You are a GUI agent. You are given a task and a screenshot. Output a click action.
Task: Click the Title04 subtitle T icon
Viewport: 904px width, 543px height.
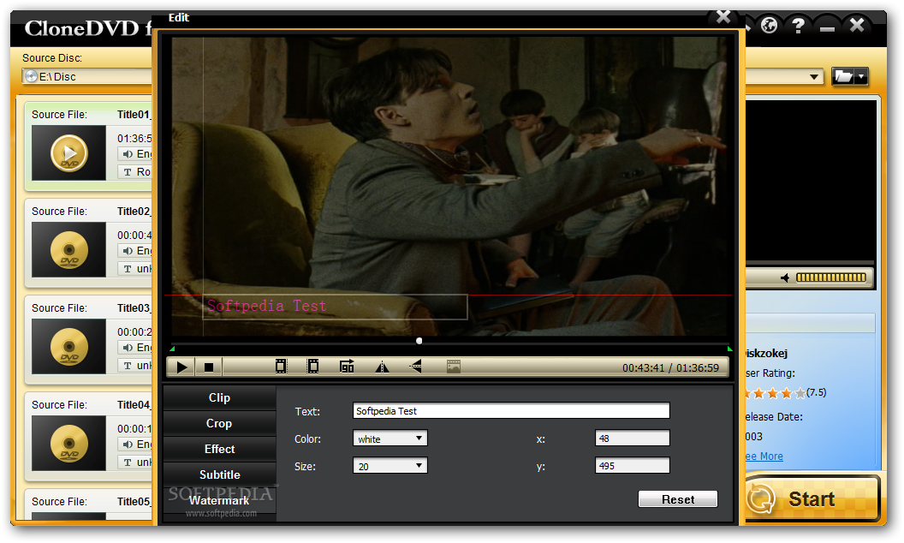(x=128, y=462)
